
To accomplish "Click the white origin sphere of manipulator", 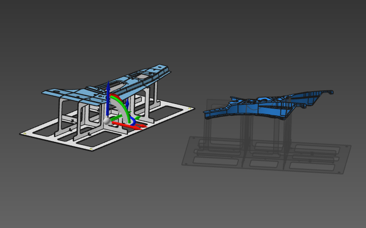I will 107,121.
